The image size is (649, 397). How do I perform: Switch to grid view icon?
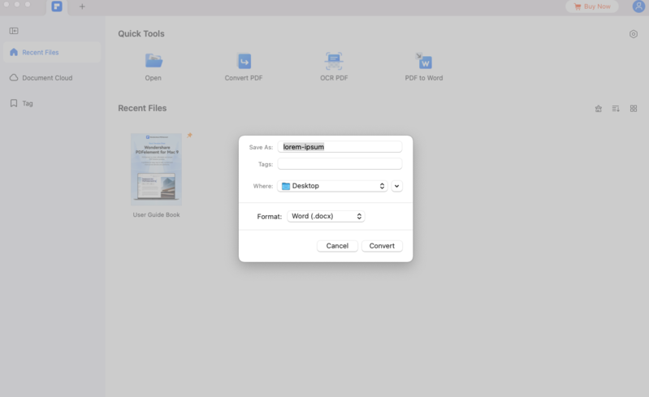(634, 108)
